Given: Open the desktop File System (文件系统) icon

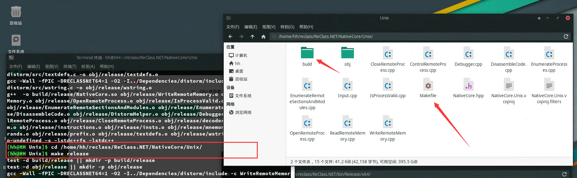Looking at the screenshot, I should coord(16,40).
